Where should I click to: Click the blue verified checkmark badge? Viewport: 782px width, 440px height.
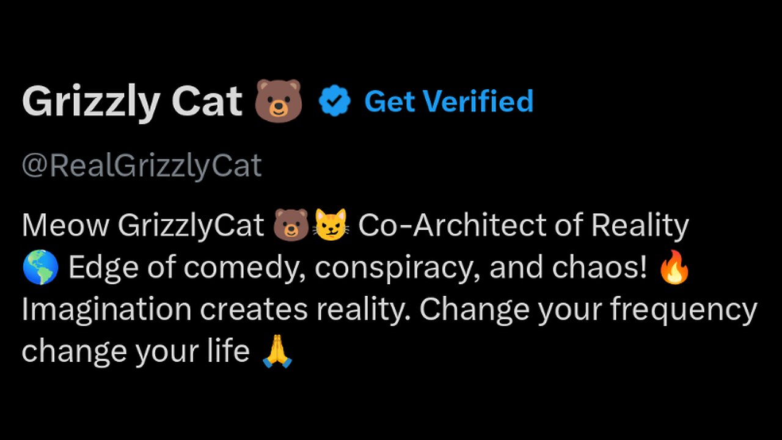pyautogui.click(x=334, y=101)
